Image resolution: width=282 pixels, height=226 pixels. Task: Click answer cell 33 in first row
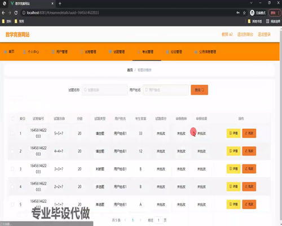tap(140, 133)
